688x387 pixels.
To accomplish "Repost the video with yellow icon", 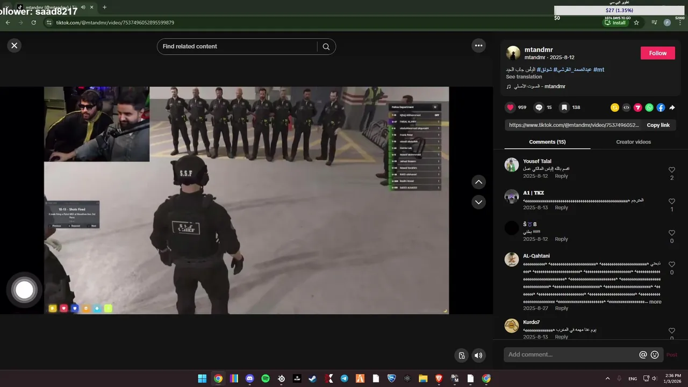I will pyautogui.click(x=615, y=107).
